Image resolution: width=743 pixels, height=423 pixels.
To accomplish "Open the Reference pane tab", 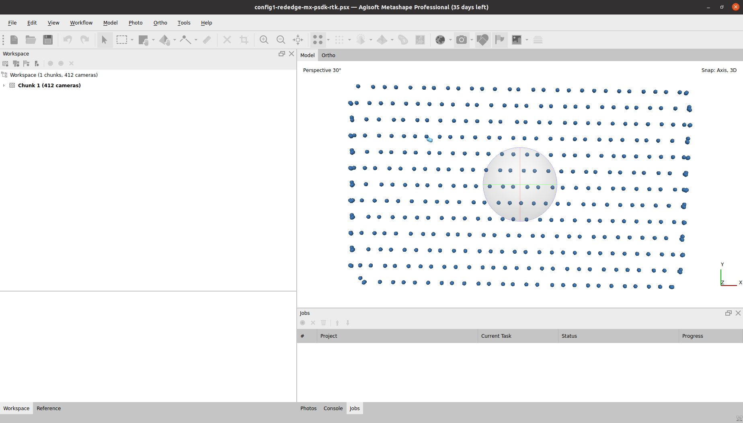I will pyautogui.click(x=49, y=408).
